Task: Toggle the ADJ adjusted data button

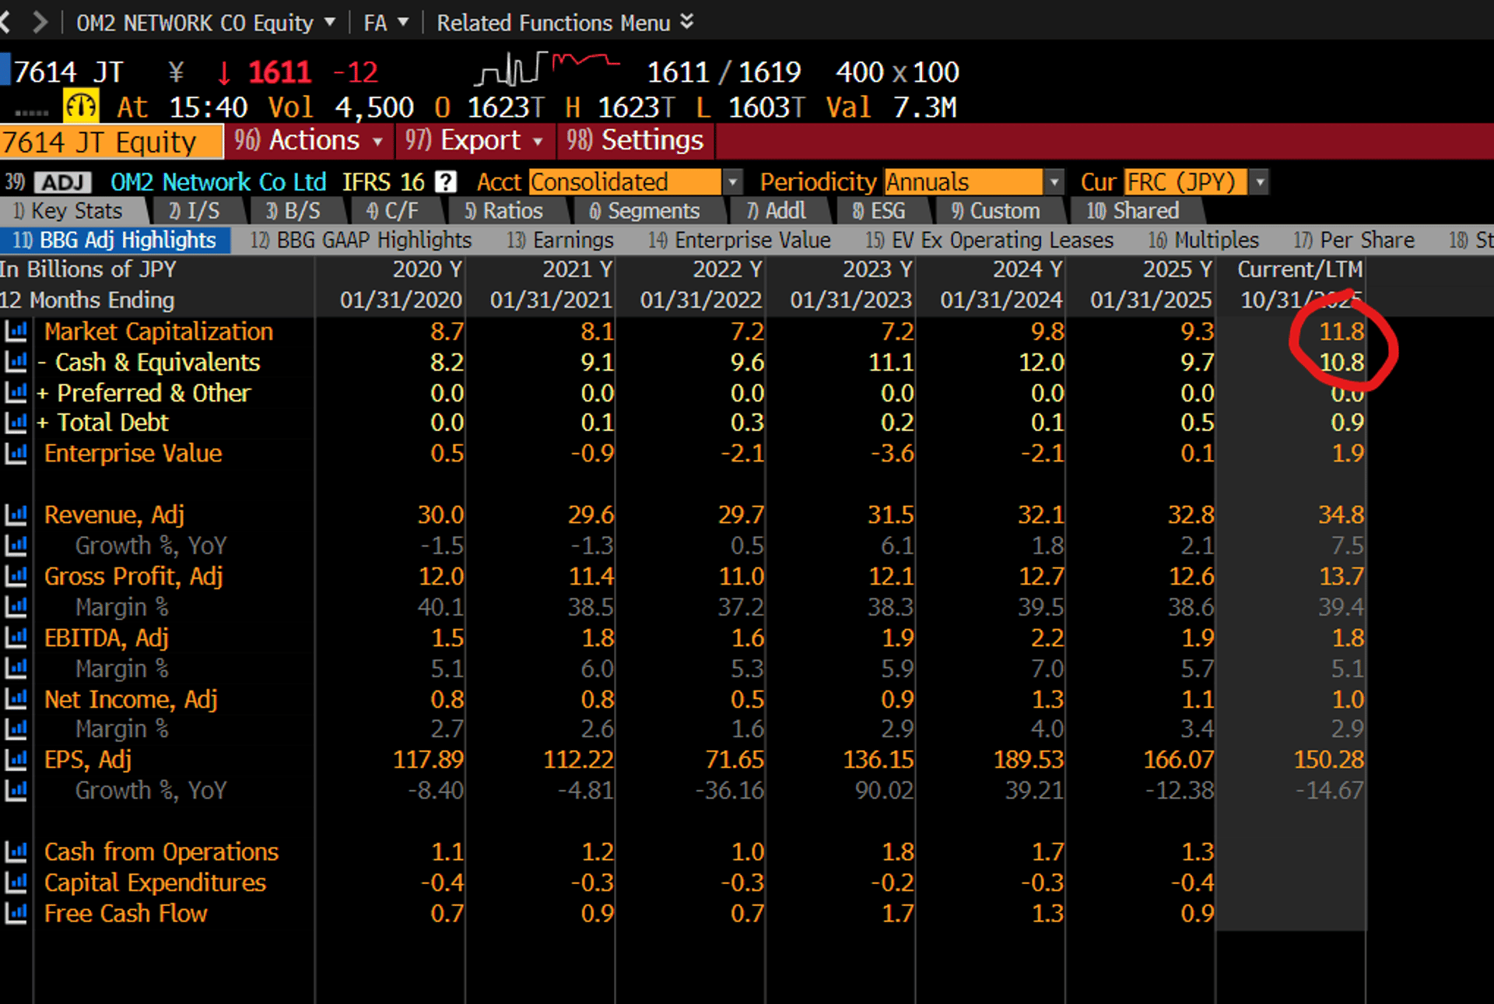Action: click(x=62, y=182)
